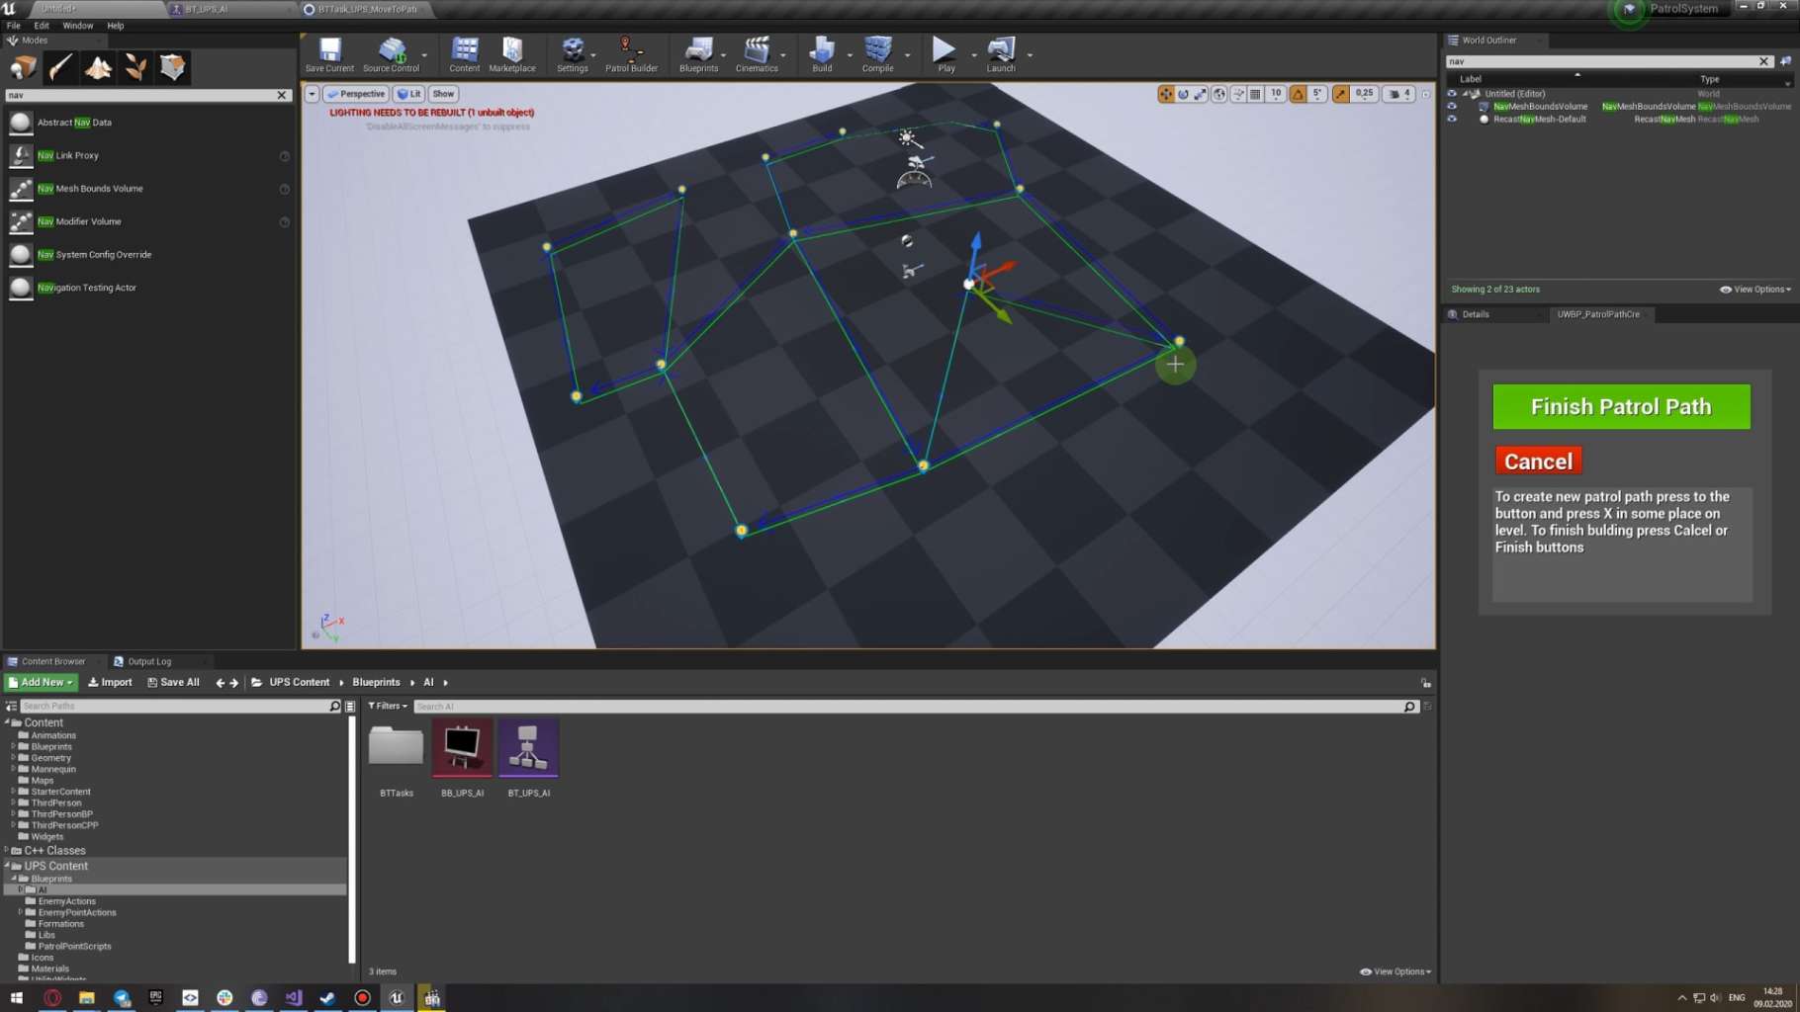
Task: Click the Save Current toolbar icon
Action: click(x=329, y=54)
